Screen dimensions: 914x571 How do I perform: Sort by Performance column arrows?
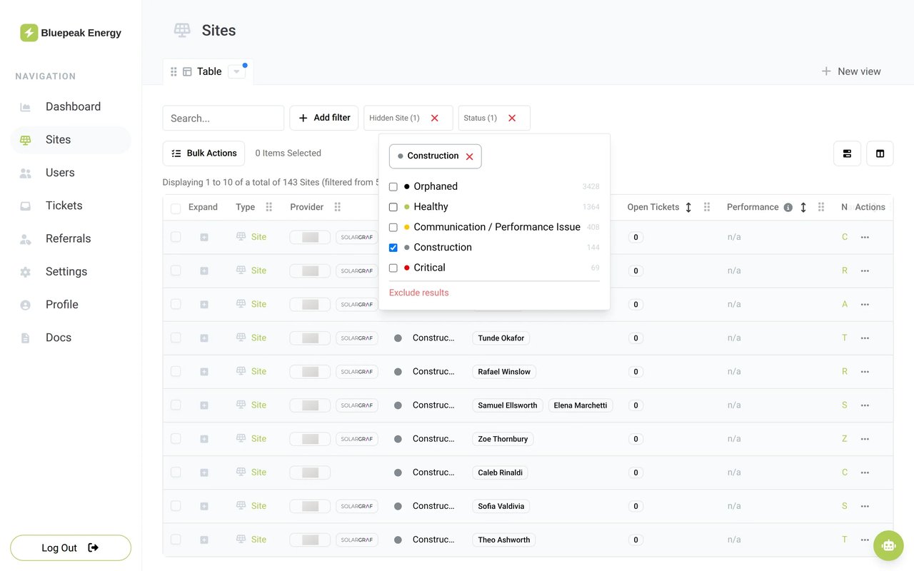pyautogui.click(x=803, y=207)
